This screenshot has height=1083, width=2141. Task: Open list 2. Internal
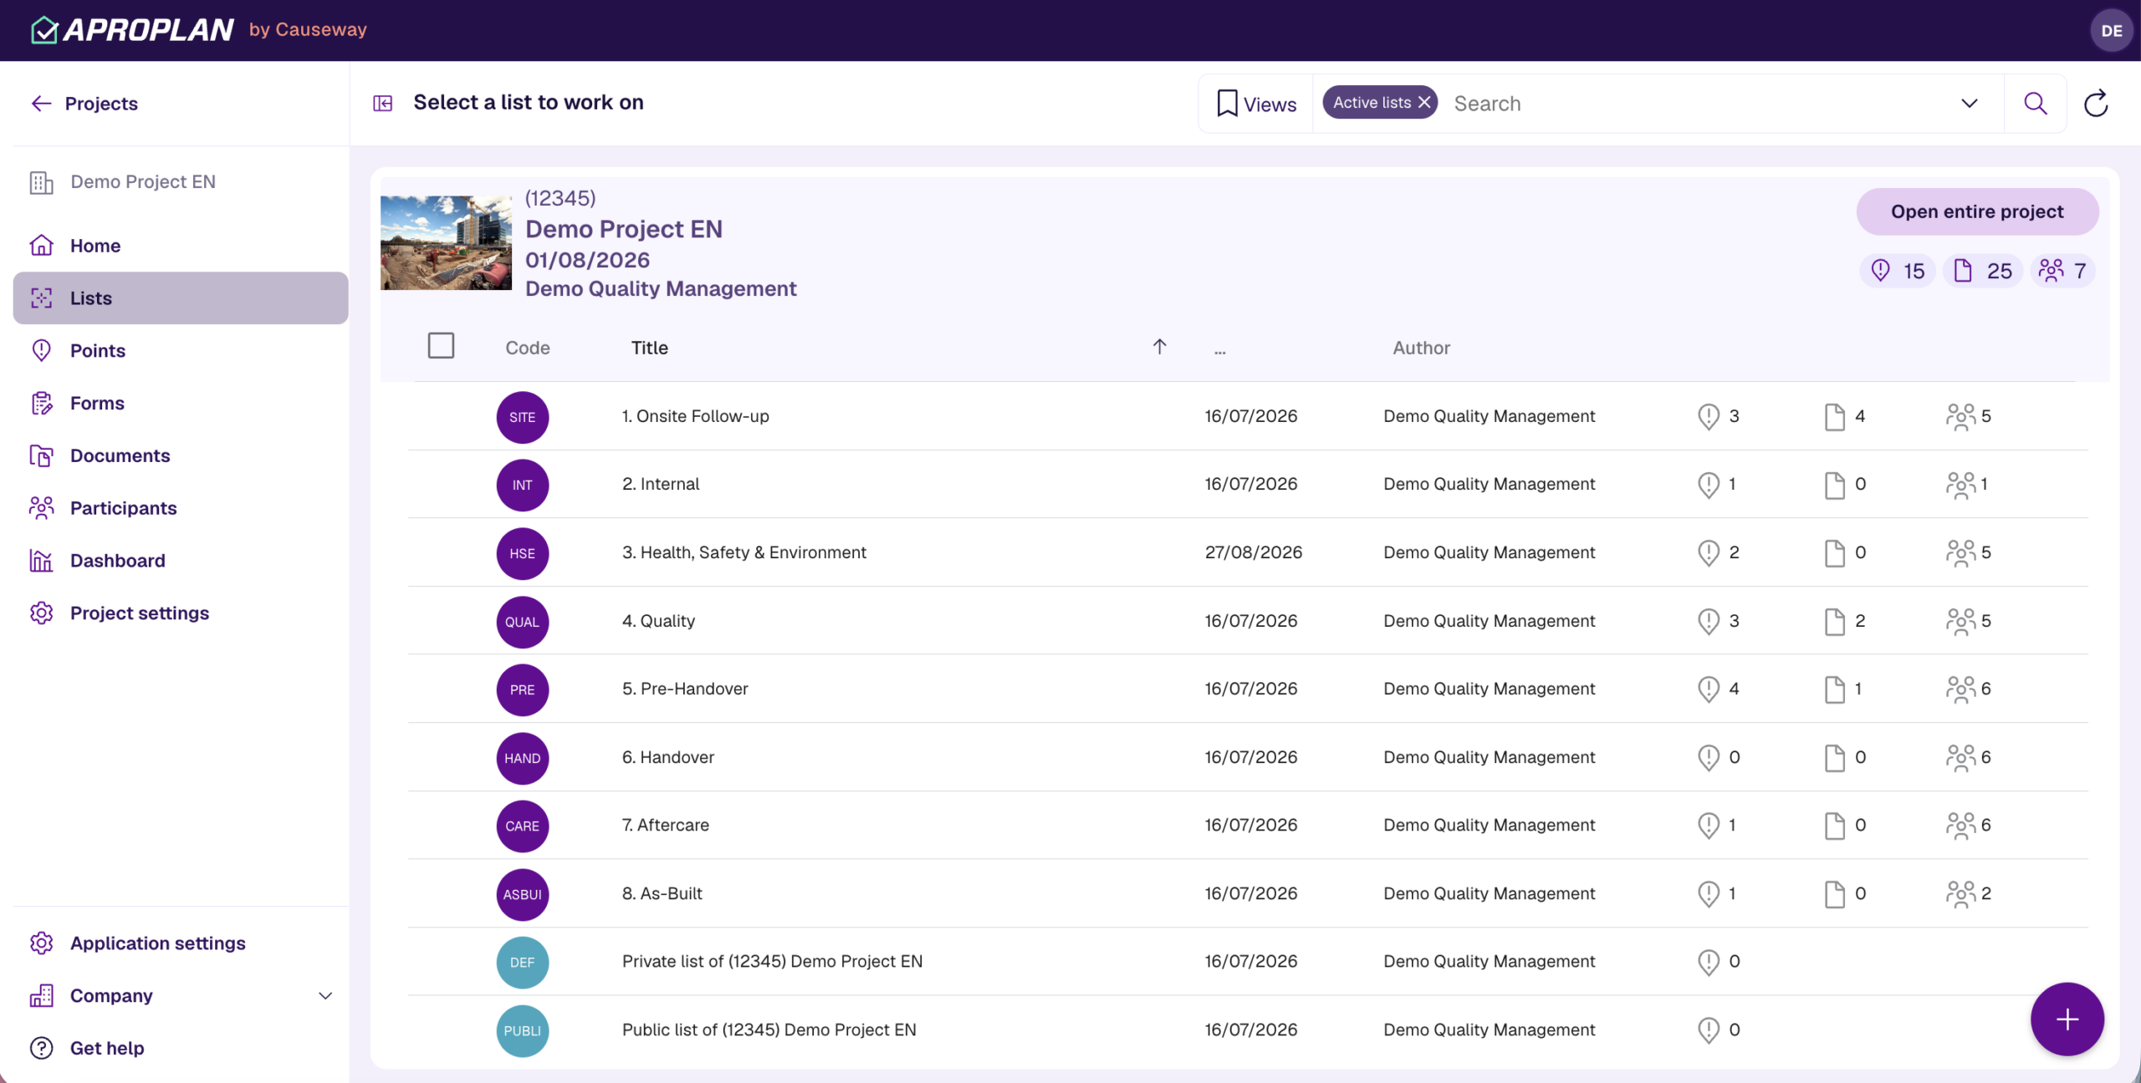661,484
